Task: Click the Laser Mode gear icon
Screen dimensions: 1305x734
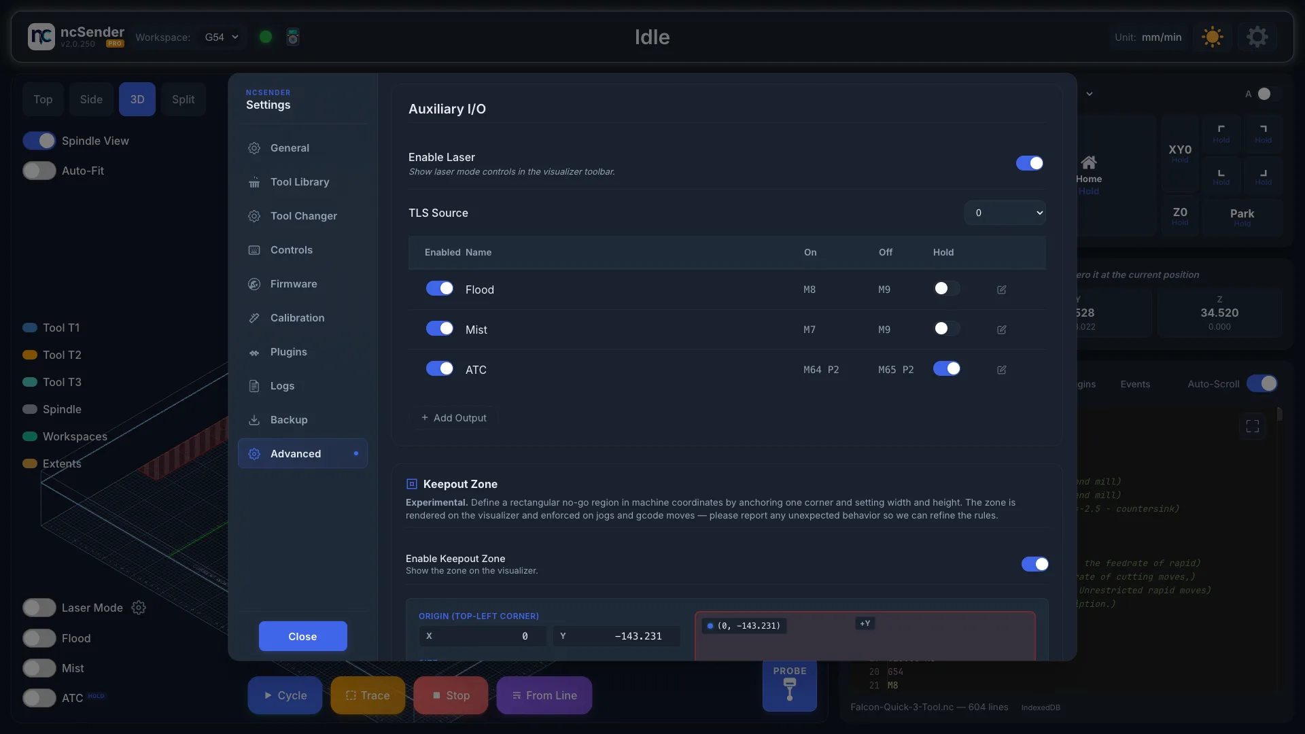Action: coord(139,608)
